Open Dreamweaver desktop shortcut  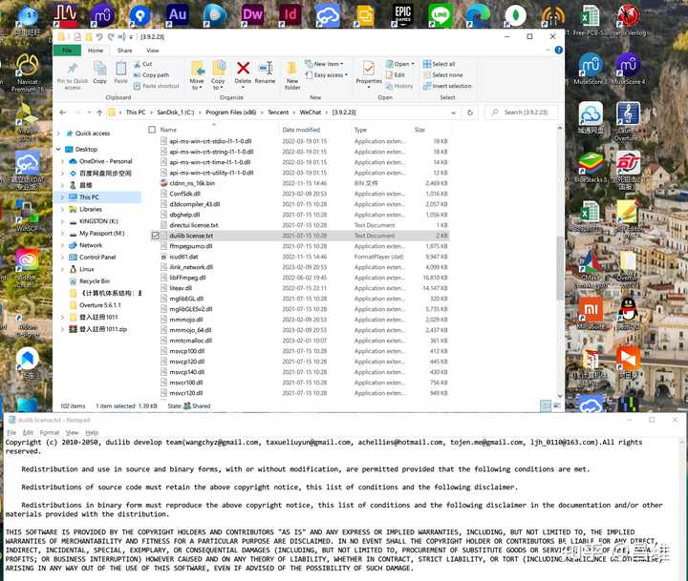252,15
